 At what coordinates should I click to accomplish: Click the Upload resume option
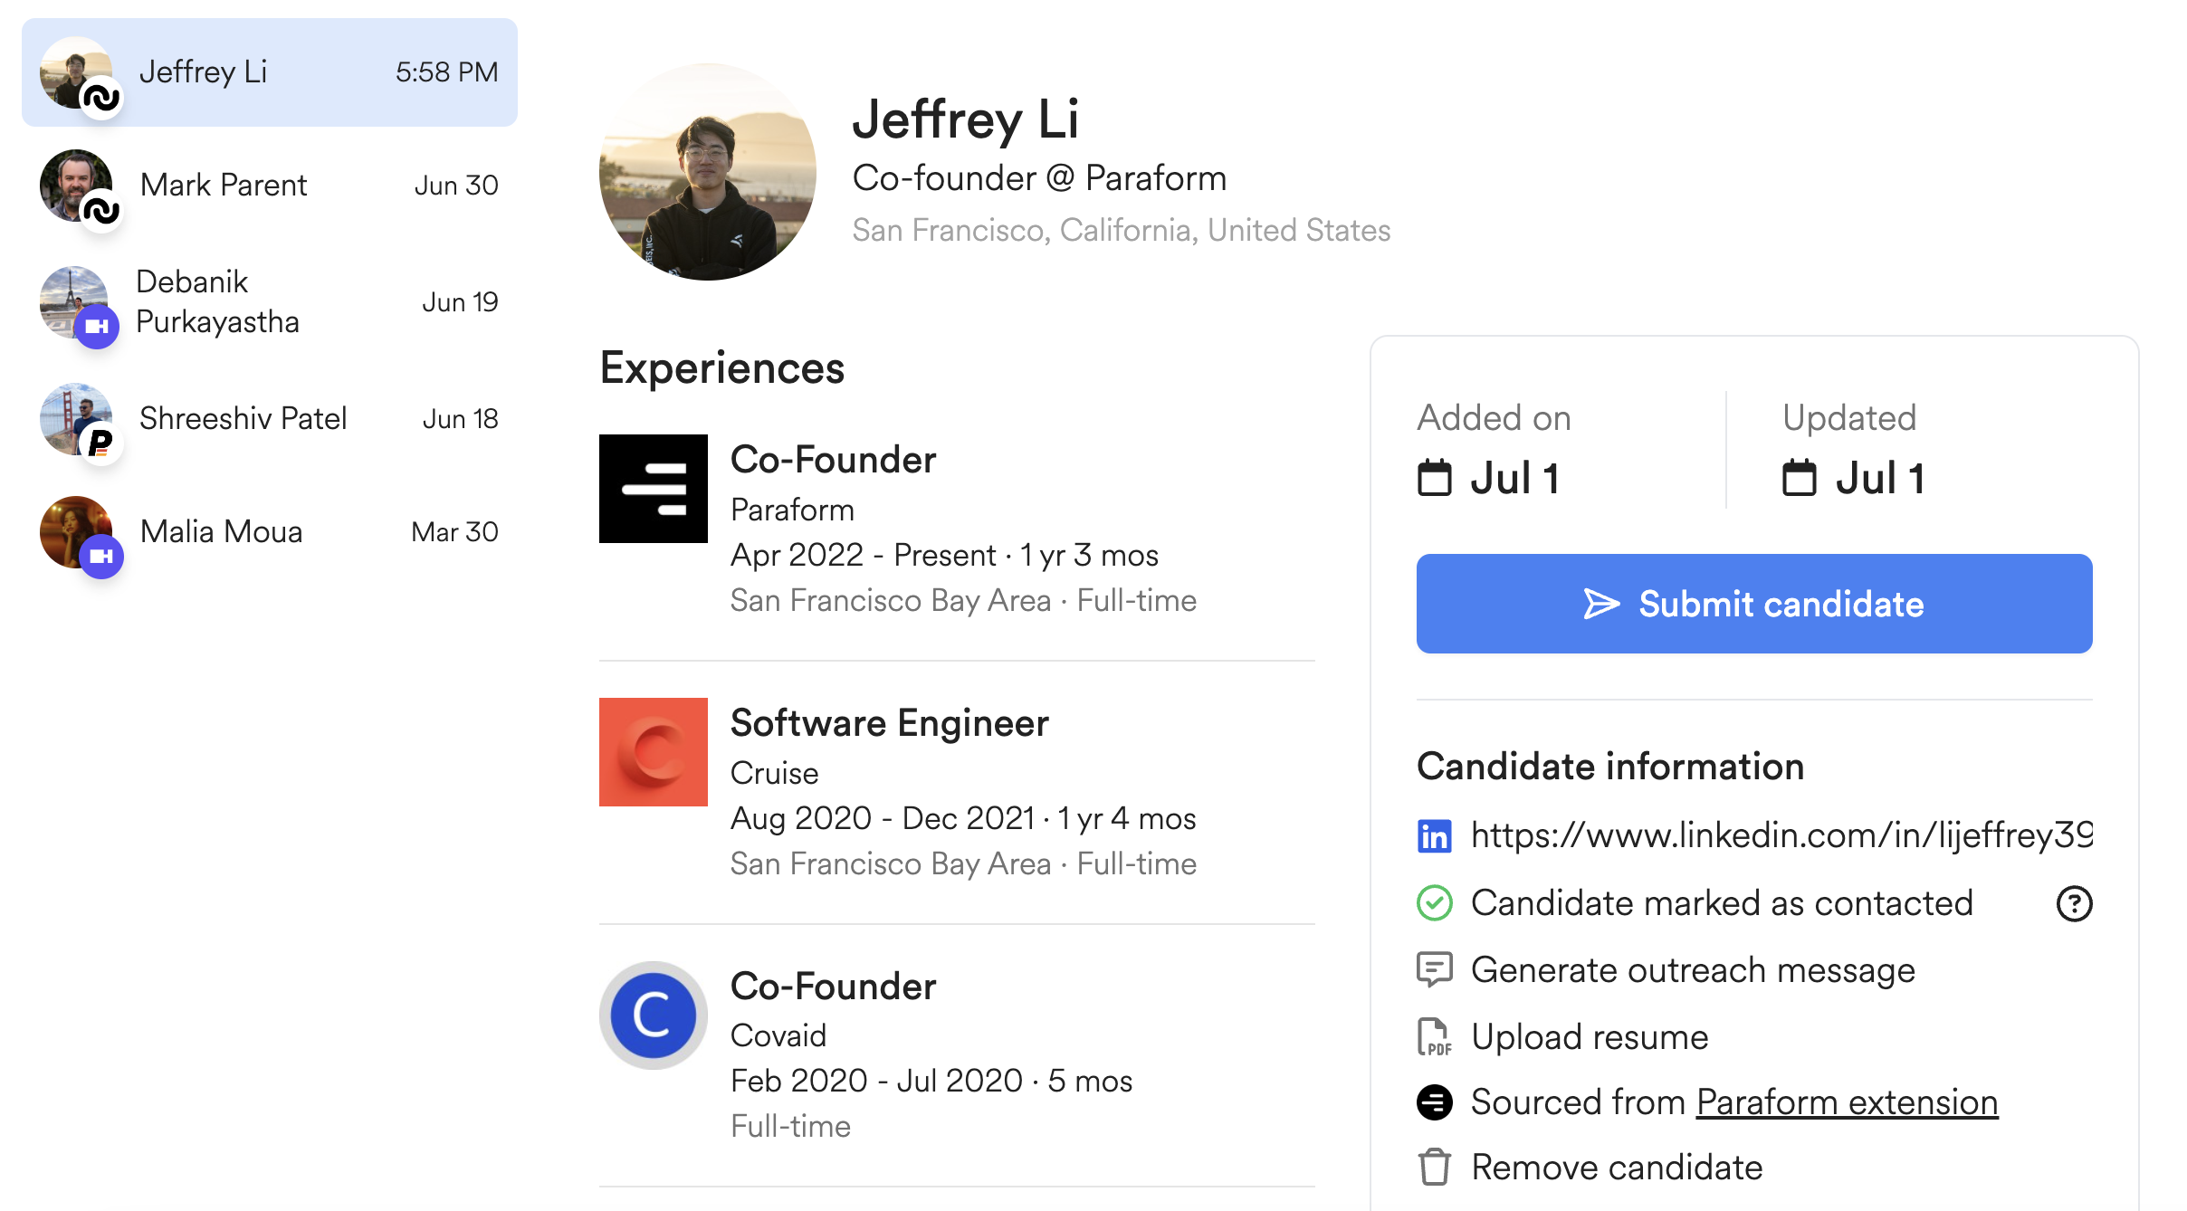coord(1590,1037)
